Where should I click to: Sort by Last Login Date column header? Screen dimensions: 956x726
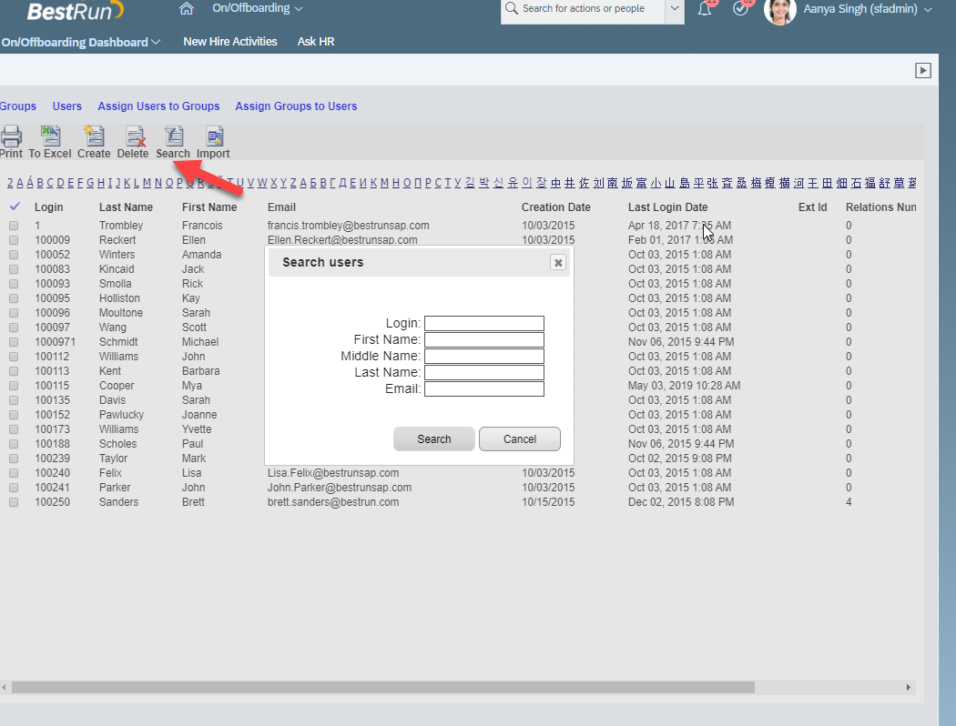pos(668,207)
